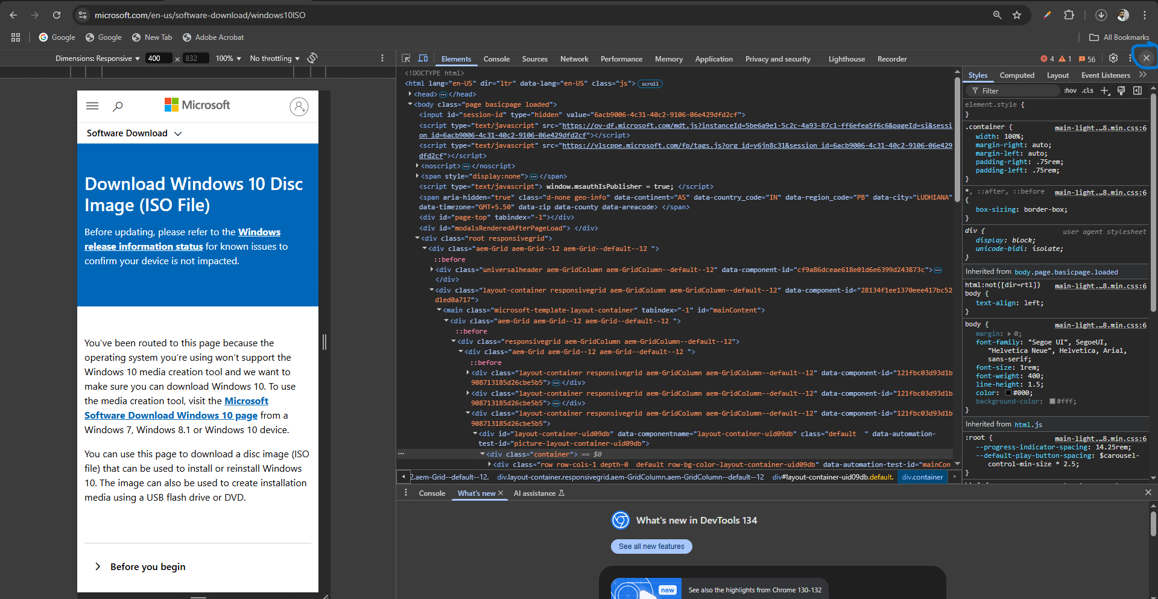
Task: Activate the inspect element picker icon
Action: click(406, 59)
